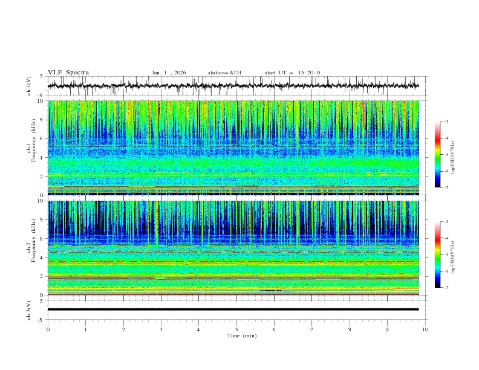The image size is (479, 370).
Task: Click the ch.1 voltage waveform trace
Action: (233, 86)
